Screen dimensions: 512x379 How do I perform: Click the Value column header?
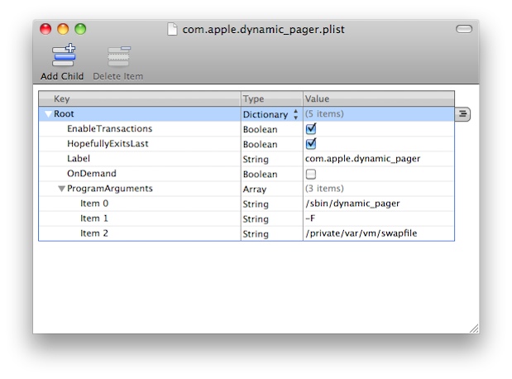(379, 98)
